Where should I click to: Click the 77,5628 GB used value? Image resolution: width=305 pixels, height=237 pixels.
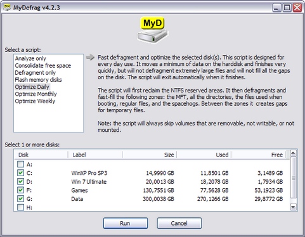coord(214,190)
